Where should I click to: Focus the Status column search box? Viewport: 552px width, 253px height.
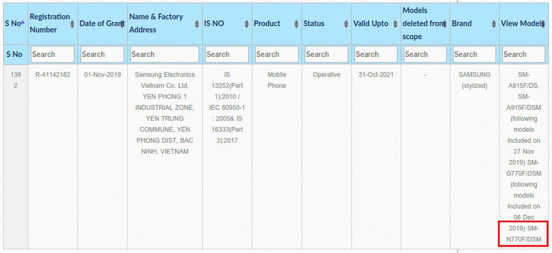pyautogui.click(x=325, y=54)
